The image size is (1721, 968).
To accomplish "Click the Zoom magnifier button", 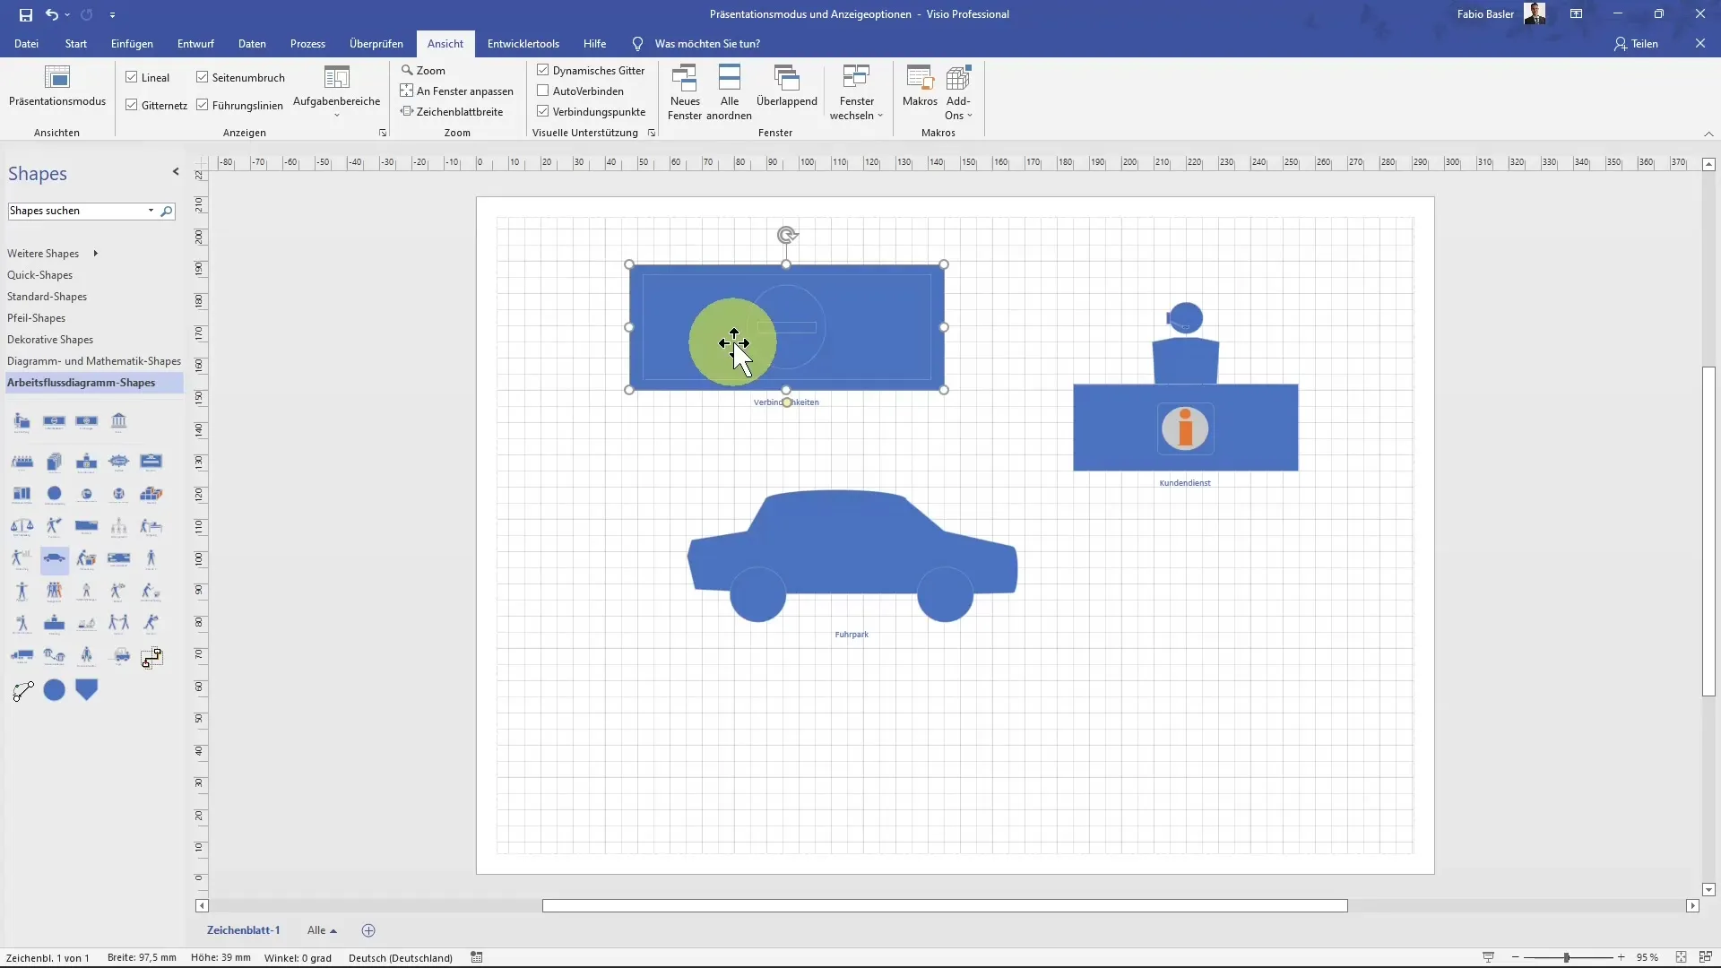I will [423, 70].
